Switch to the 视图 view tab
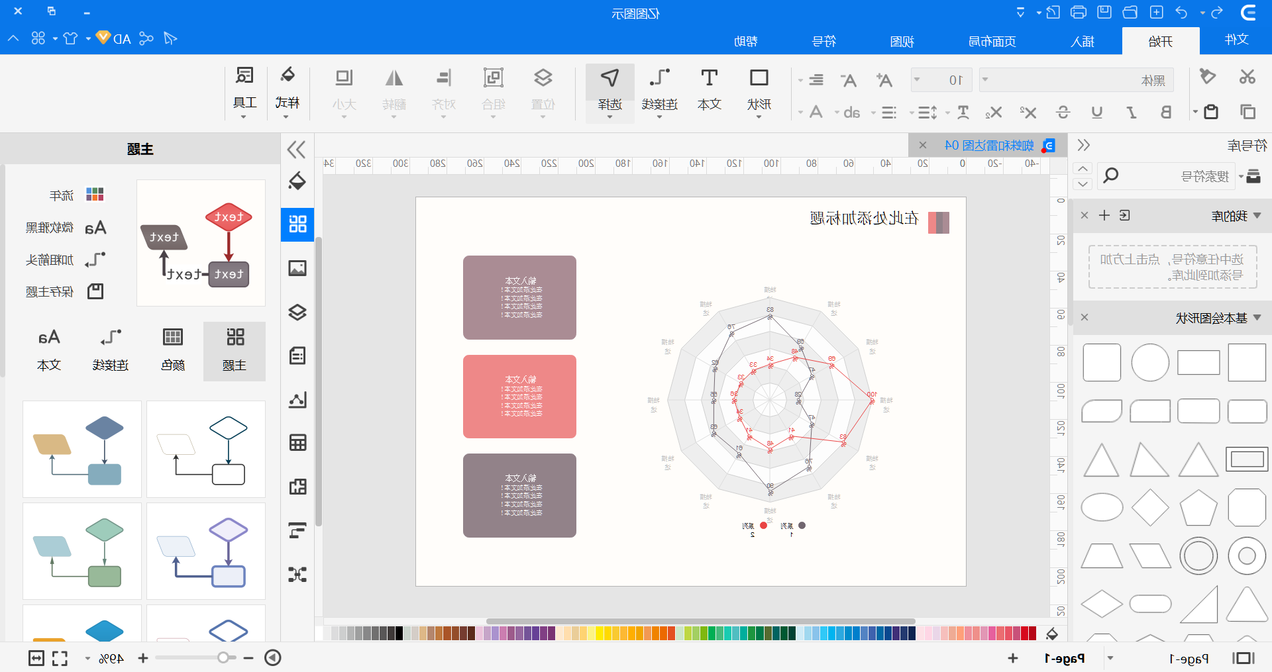 tap(902, 41)
